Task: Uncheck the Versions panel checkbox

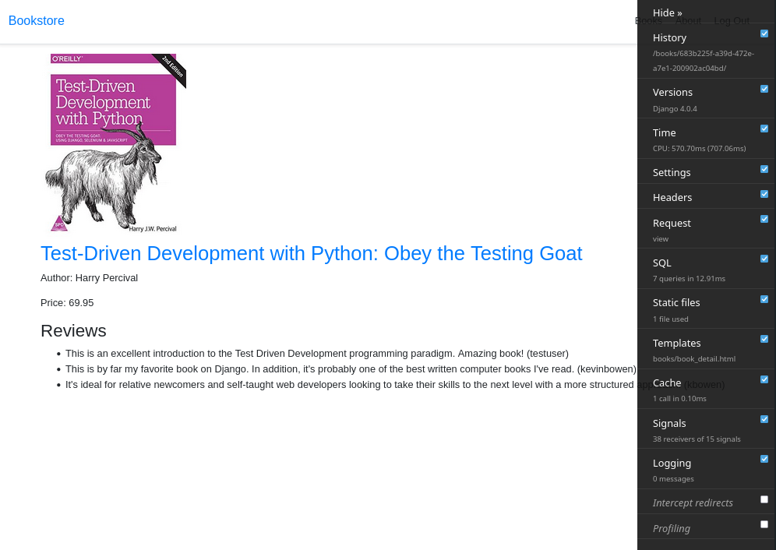Action: coord(764,89)
